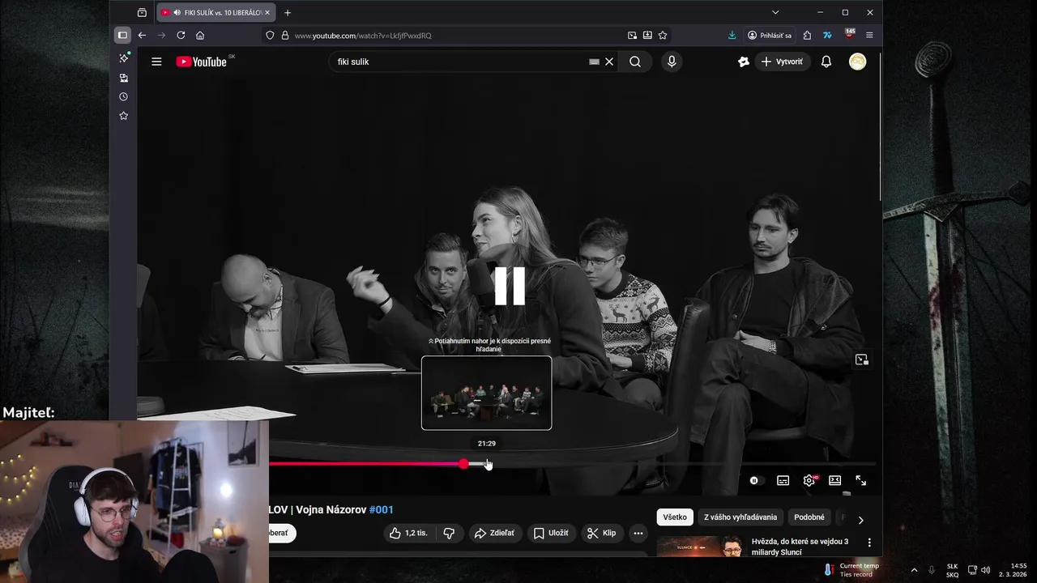Open the browser downloads panel
1037x583 pixels.
tap(732, 35)
